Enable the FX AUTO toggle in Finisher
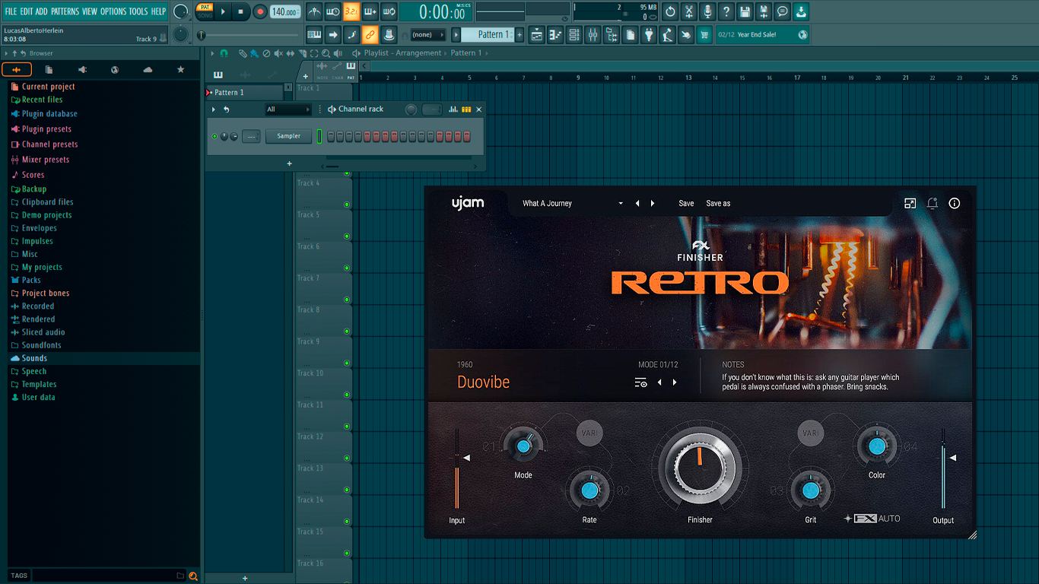Screen dimensions: 1039x584 tap(872, 519)
